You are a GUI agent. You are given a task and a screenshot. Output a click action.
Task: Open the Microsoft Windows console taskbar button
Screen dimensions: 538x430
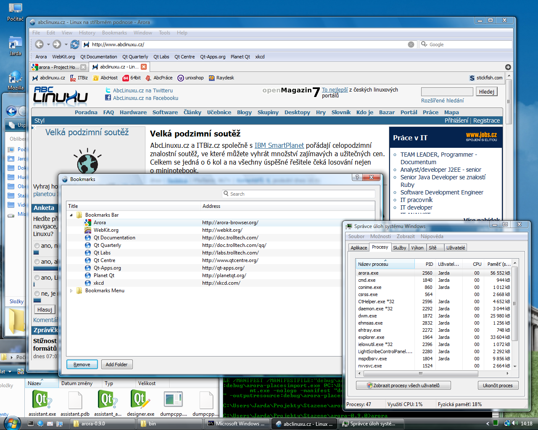pyautogui.click(x=237, y=424)
